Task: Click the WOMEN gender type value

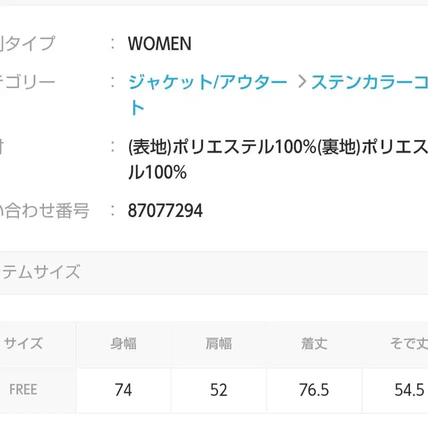Action: (159, 44)
